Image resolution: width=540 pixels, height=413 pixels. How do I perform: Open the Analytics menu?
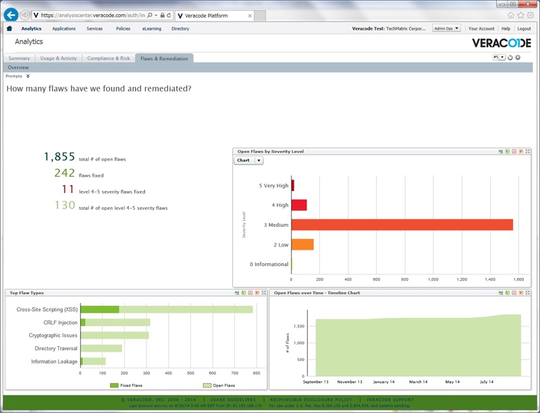pyautogui.click(x=31, y=28)
